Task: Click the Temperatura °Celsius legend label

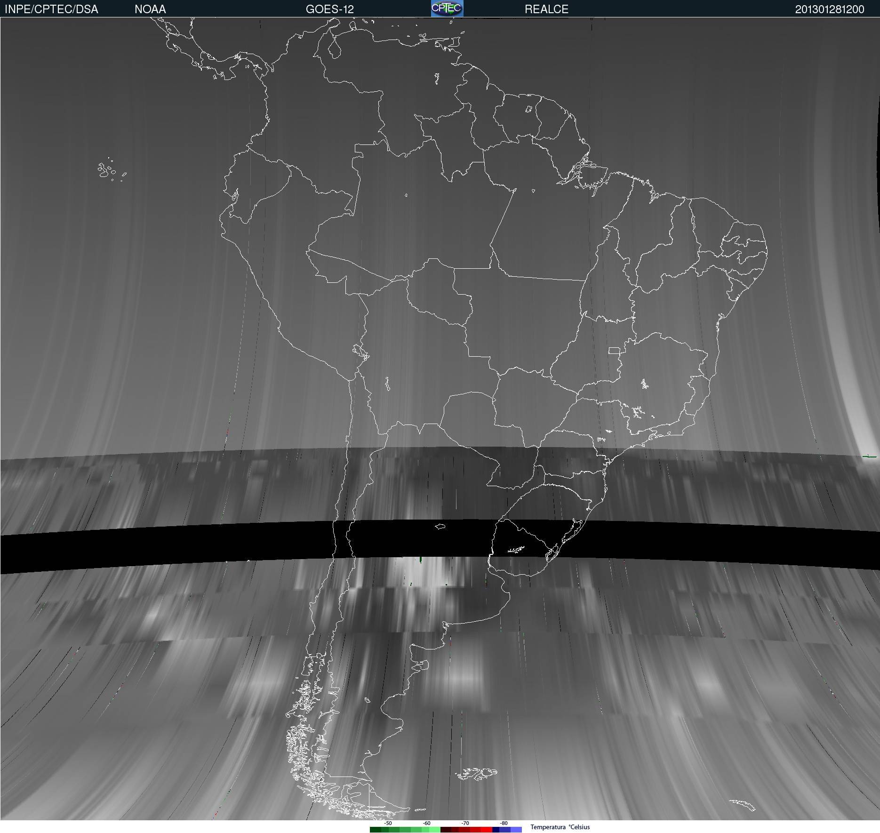Action: pyautogui.click(x=560, y=827)
